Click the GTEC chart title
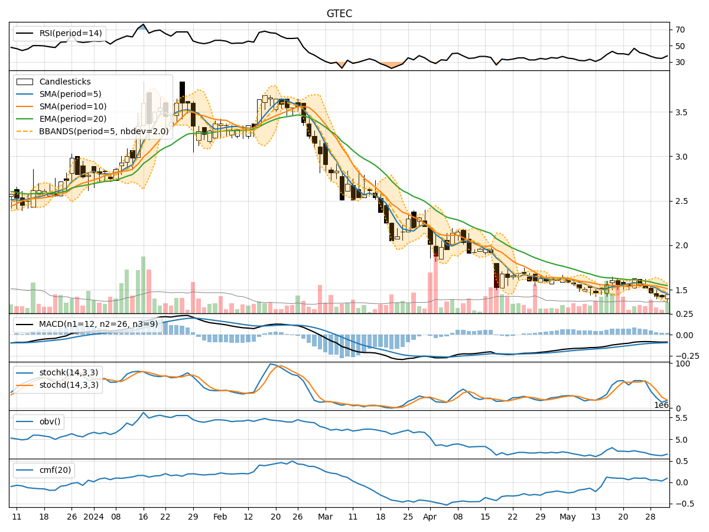Image resolution: width=709 pixels, height=532 pixels. tap(339, 14)
